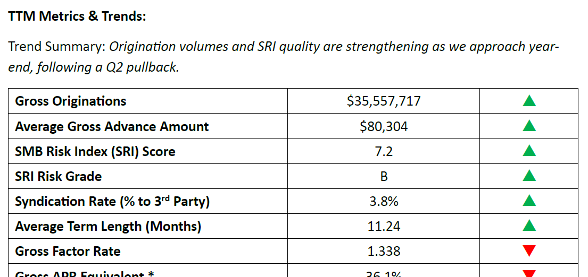Click the Gross Originations row label
The width and height of the screenshot is (588, 277).
[x=71, y=101]
